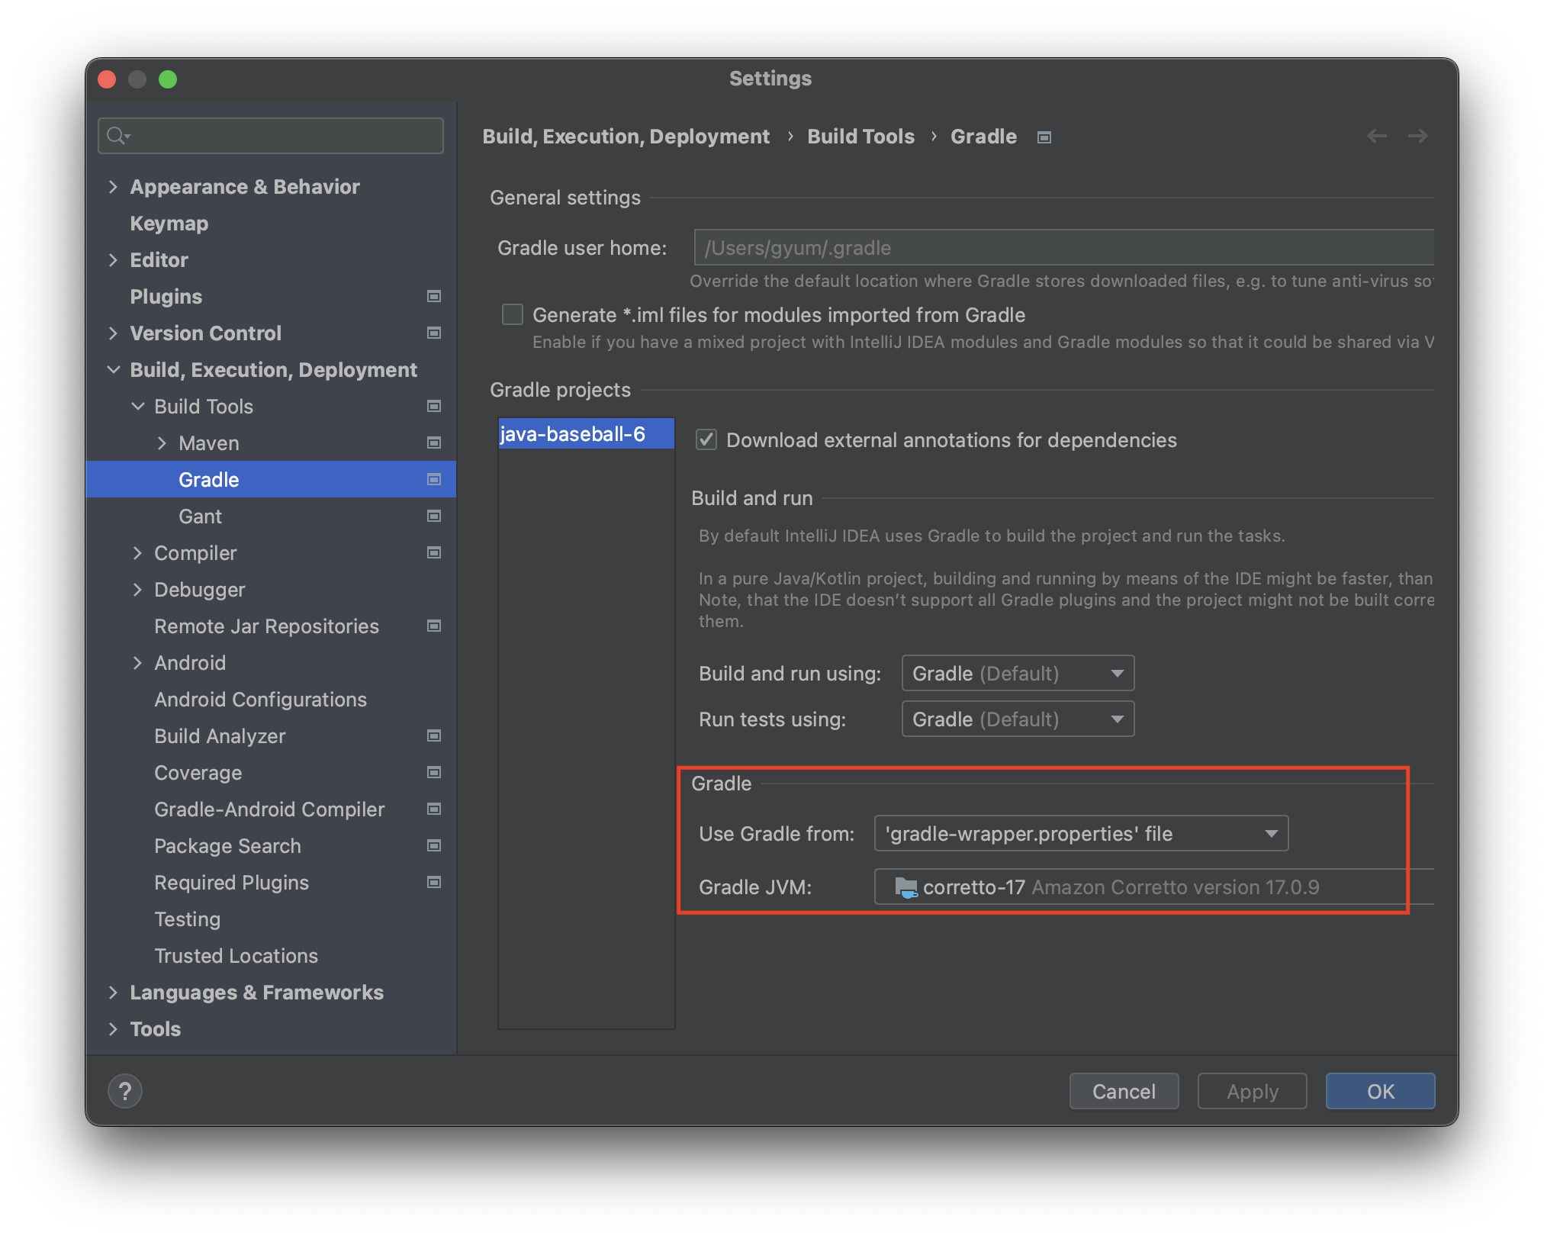
Task: Open Build and run using dropdown
Action: pyautogui.click(x=1018, y=674)
